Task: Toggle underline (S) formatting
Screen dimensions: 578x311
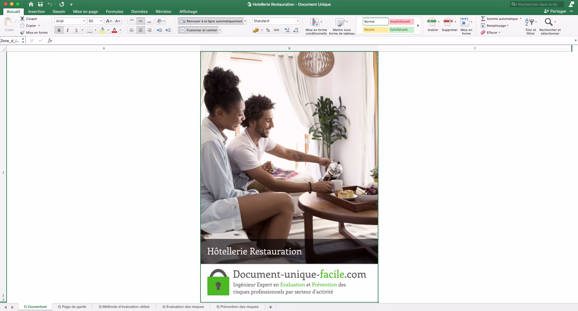Action: [76, 30]
